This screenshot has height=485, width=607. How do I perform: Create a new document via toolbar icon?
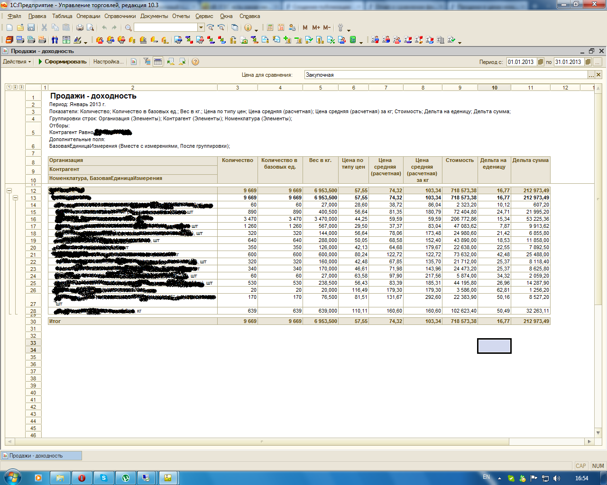pyautogui.click(x=9, y=28)
